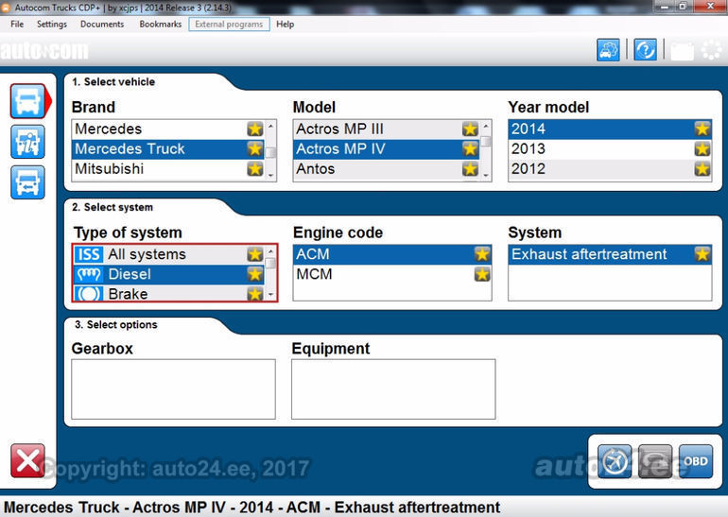Screen dimensions: 728x517
Task: Select year model 2012
Action: point(610,168)
